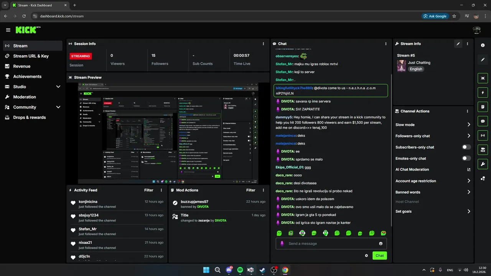Viewport: 491px width, 276px height.
Task: Expand Community submenu in sidebar
Action: [58, 107]
